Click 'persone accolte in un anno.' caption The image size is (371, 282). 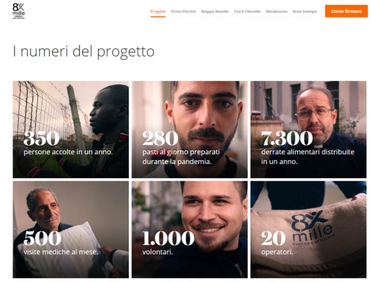point(68,152)
